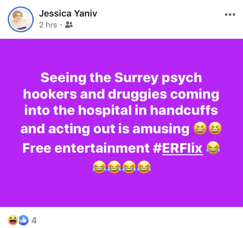Click the second squinting emoji after "amusing"
The image size is (243, 228).
coord(215,128)
